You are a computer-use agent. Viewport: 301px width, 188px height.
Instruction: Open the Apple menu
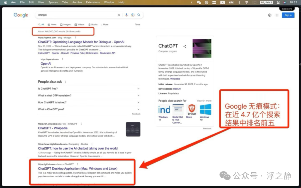point(5,2)
